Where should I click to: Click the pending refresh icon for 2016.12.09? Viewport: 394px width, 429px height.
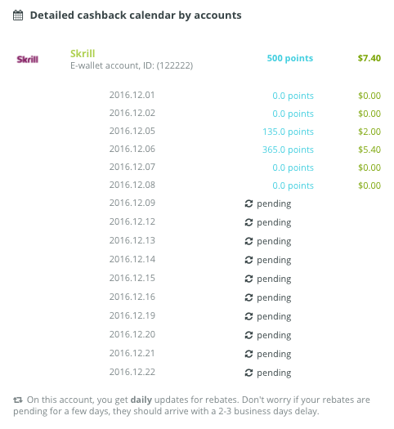tap(248, 203)
